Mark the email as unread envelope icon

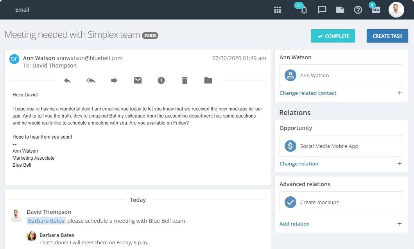(138, 80)
